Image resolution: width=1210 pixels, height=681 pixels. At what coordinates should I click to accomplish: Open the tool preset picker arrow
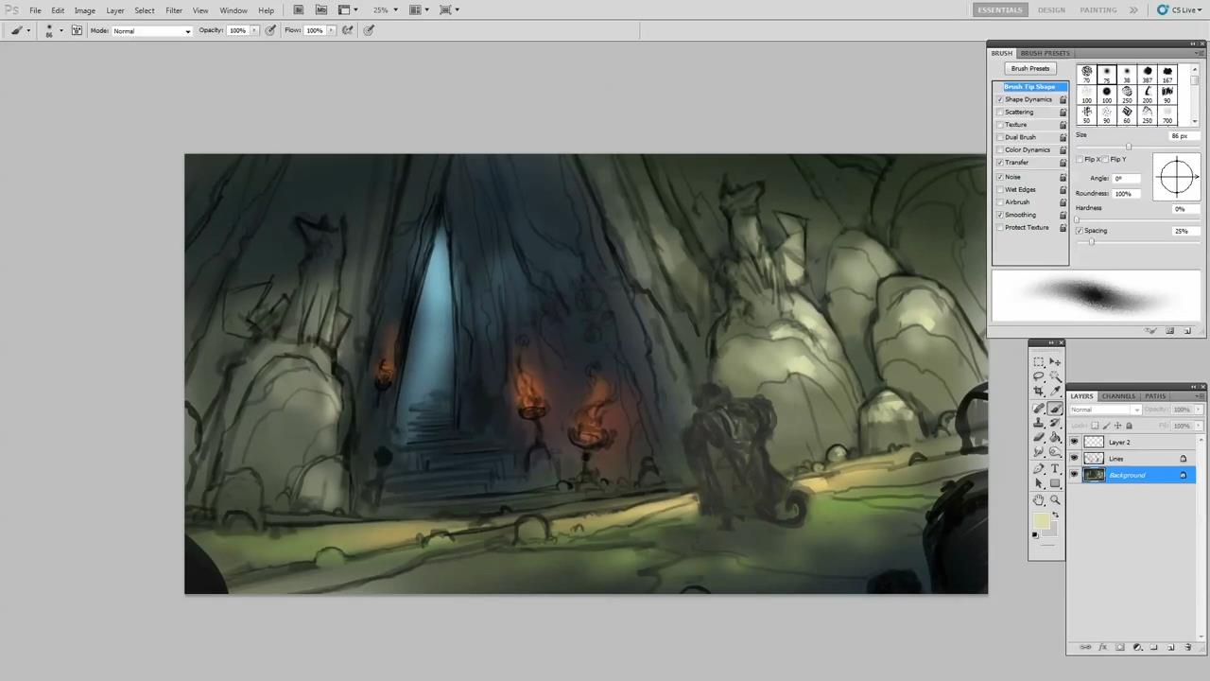(x=28, y=30)
